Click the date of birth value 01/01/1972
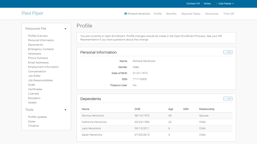Screen dimensions: 257x144 (x=140, y=73)
